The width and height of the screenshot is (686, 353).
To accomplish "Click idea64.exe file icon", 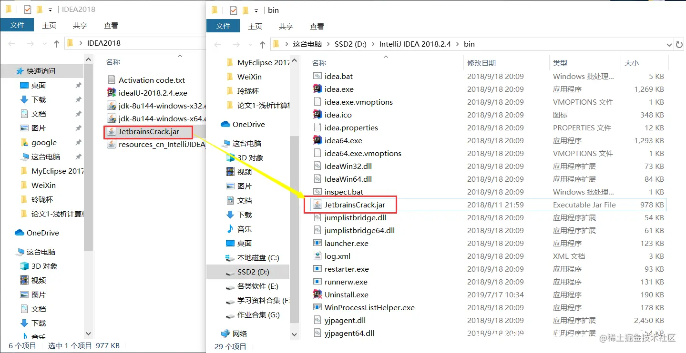I will (317, 140).
